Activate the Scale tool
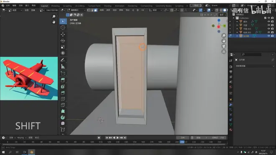 point(63,47)
